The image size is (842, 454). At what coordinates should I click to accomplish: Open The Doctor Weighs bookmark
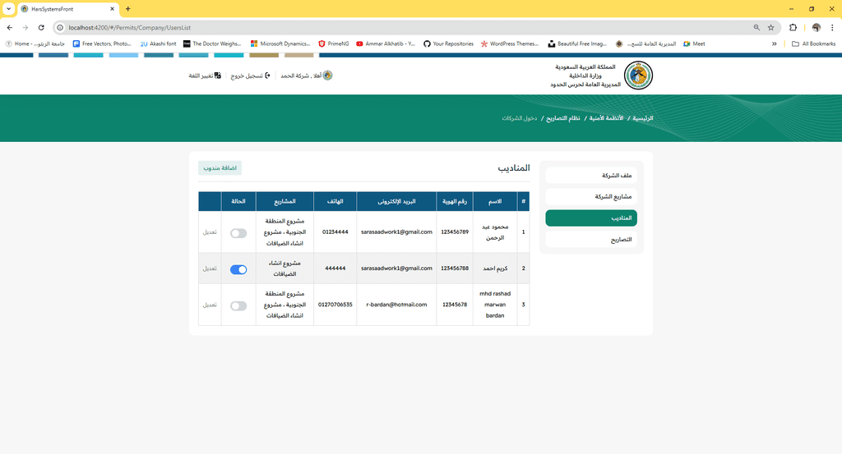click(212, 44)
